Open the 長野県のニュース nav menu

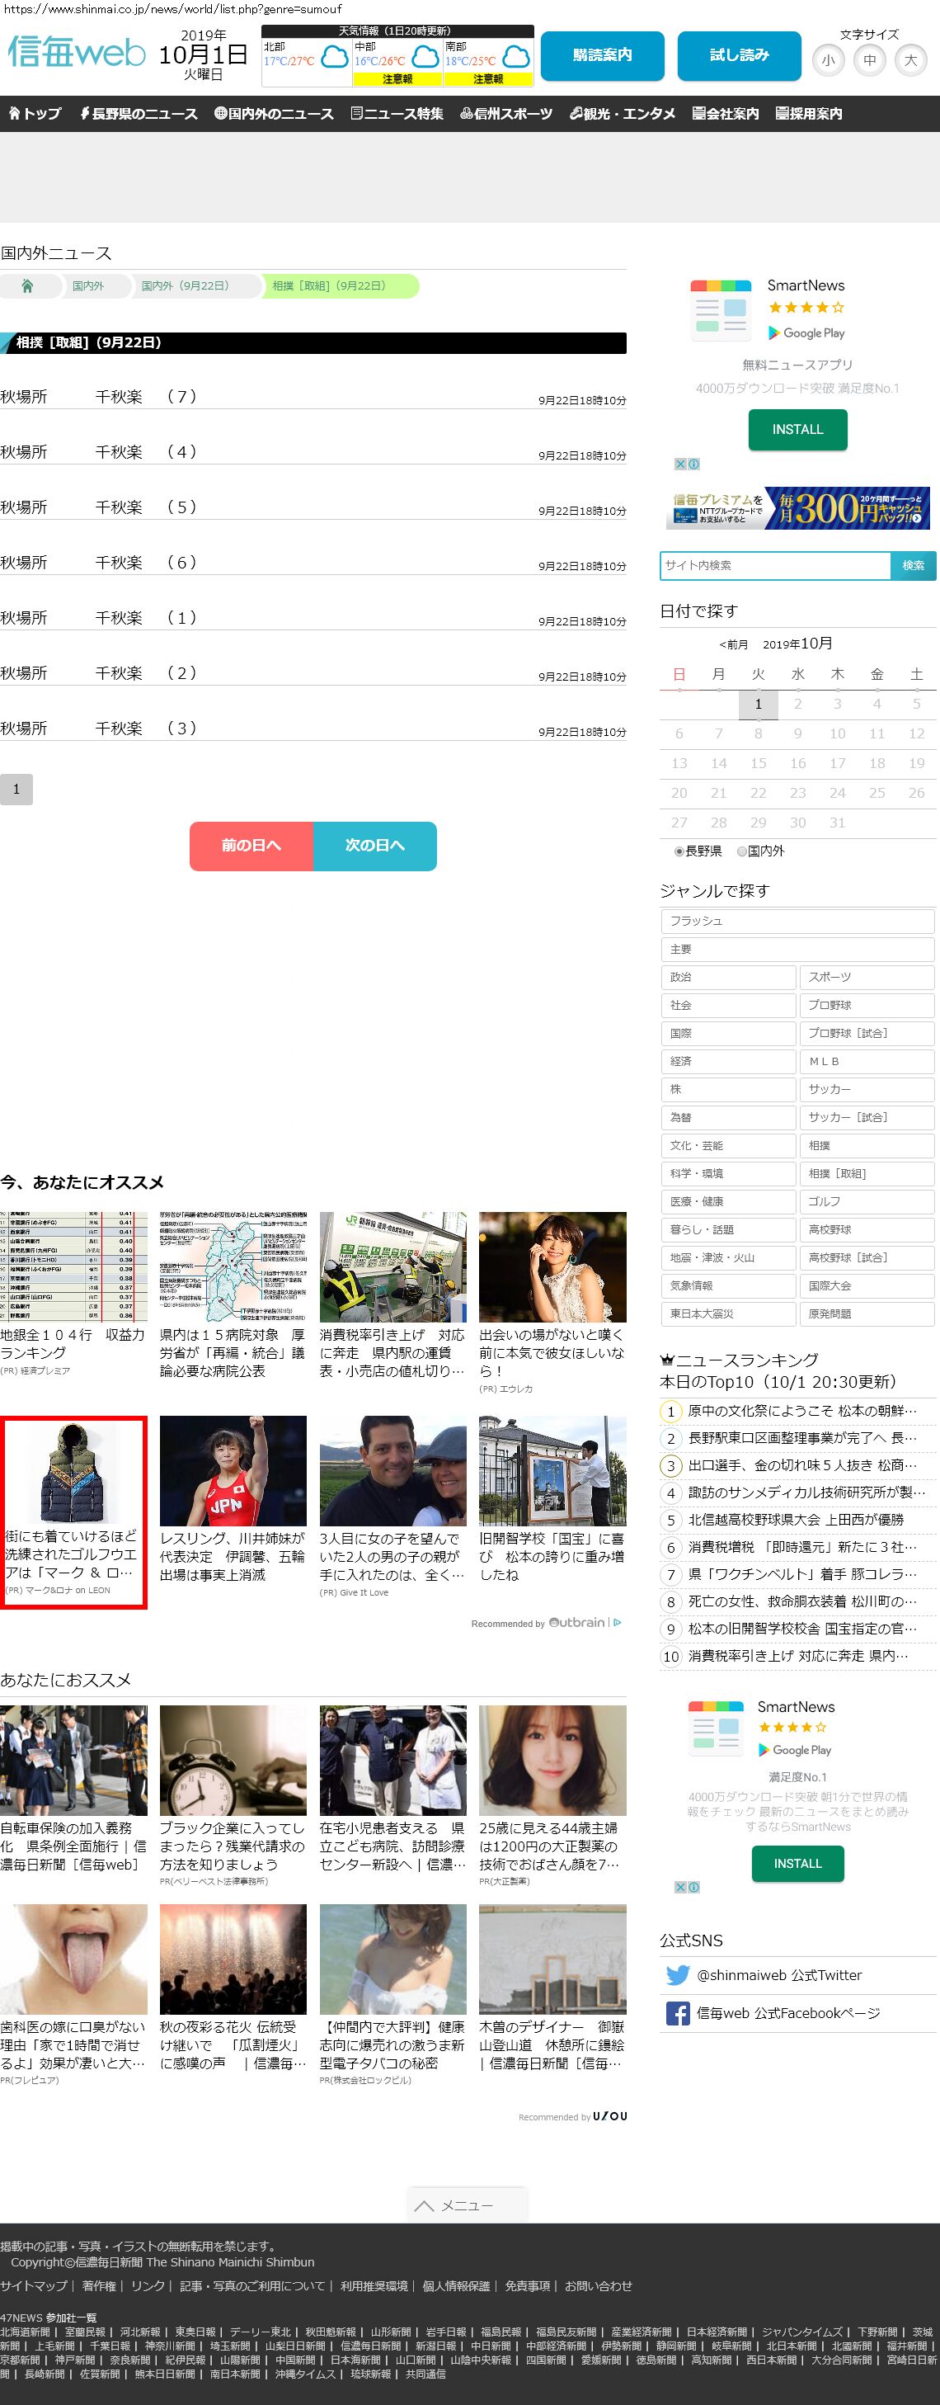(139, 114)
